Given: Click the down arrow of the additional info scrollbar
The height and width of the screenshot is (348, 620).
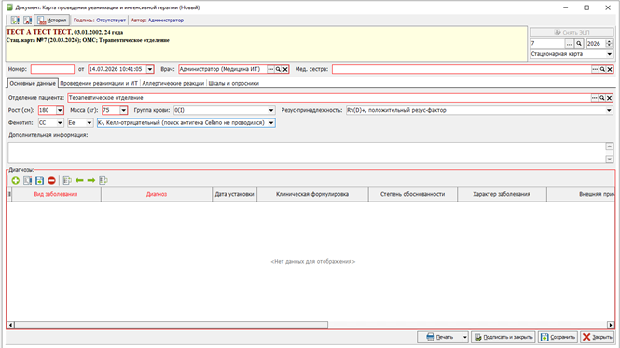Looking at the screenshot, I should 610,160.
